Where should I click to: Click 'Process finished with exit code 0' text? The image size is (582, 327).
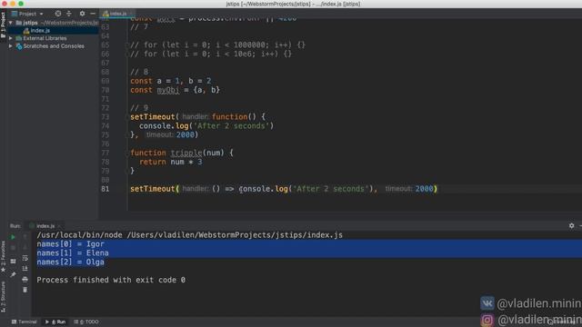(x=111, y=280)
